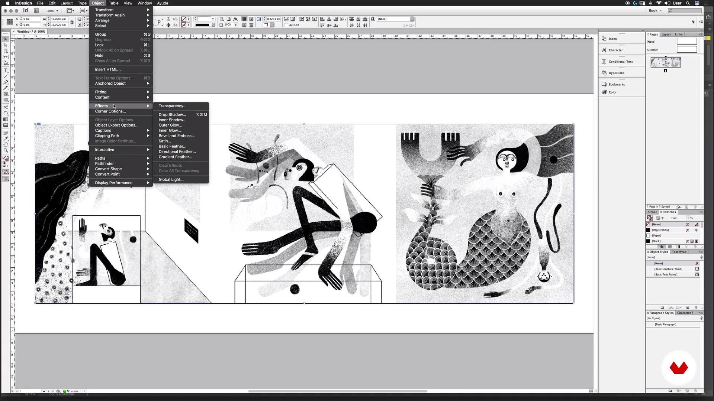
Task: Open the Hyperlinks panel
Action: [616, 73]
